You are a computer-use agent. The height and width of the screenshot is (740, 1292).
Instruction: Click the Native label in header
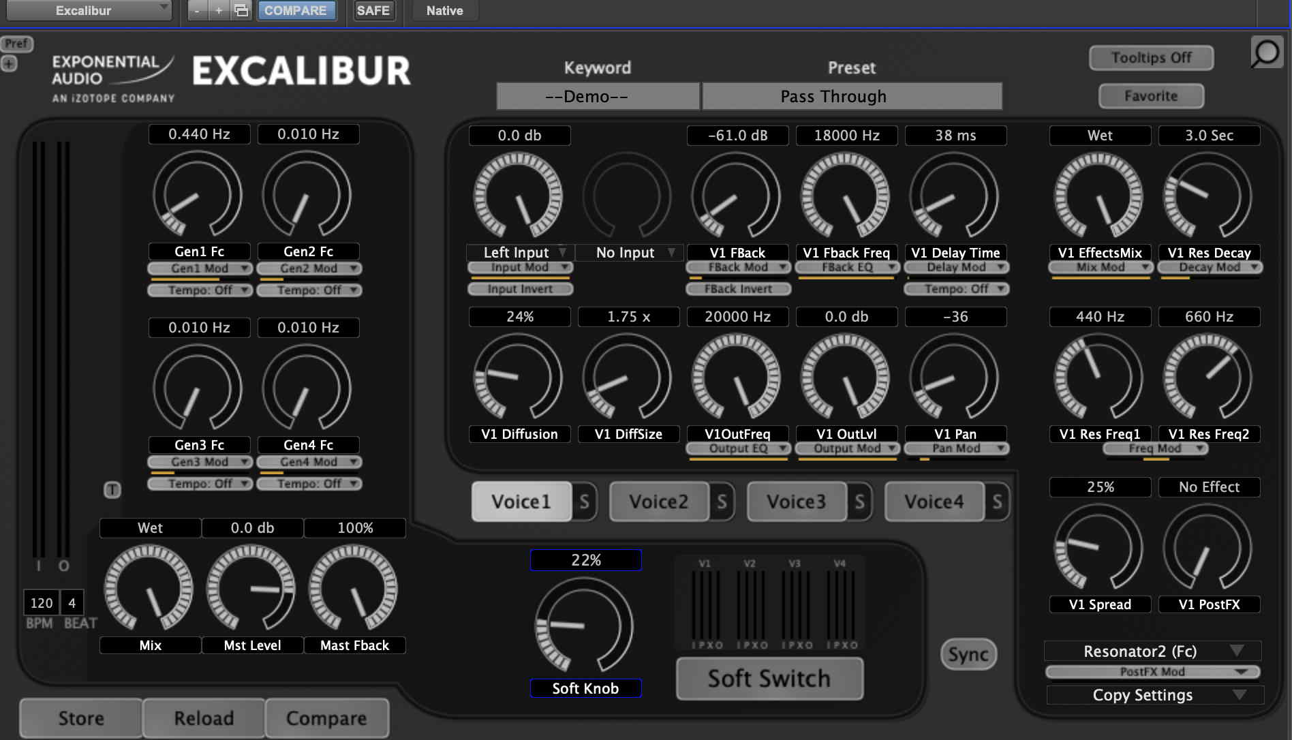(x=444, y=10)
